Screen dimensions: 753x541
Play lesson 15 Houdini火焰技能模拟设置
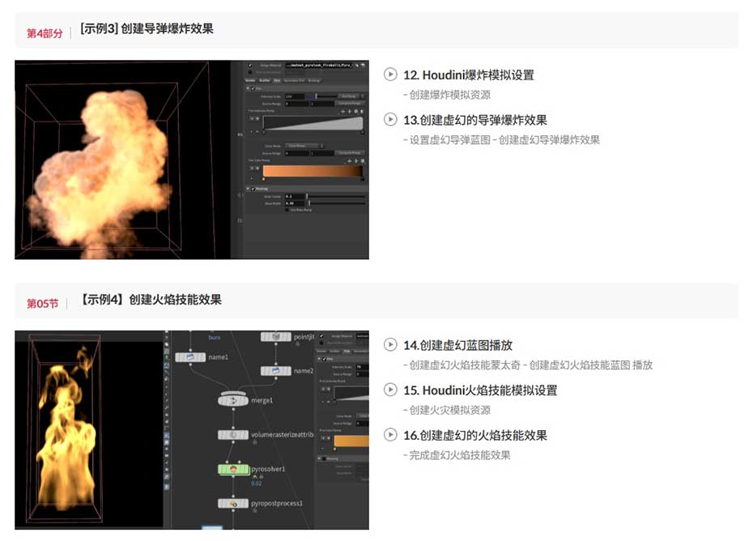point(390,390)
